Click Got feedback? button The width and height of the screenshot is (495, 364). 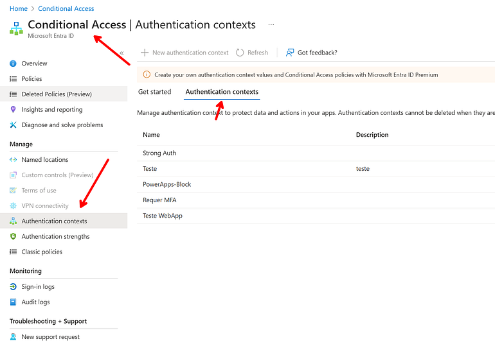(x=311, y=53)
